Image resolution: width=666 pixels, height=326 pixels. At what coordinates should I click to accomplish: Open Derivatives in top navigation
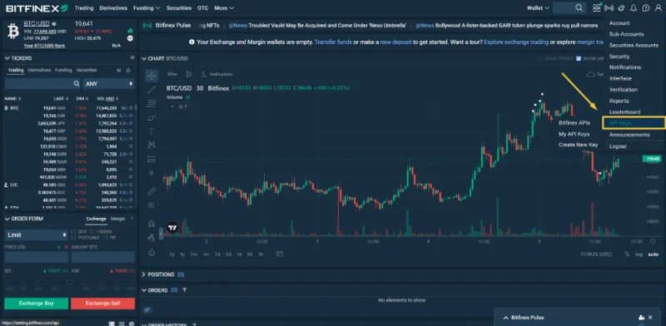pyautogui.click(x=113, y=7)
